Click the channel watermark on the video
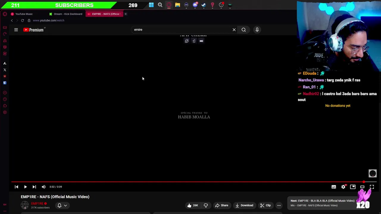Image resolution: width=381 pixels, height=214 pixels. click(373, 173)
